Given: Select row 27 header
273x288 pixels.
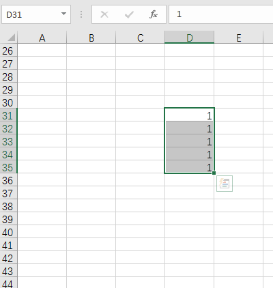Looking at the screenshot, I should click(8, 63).
